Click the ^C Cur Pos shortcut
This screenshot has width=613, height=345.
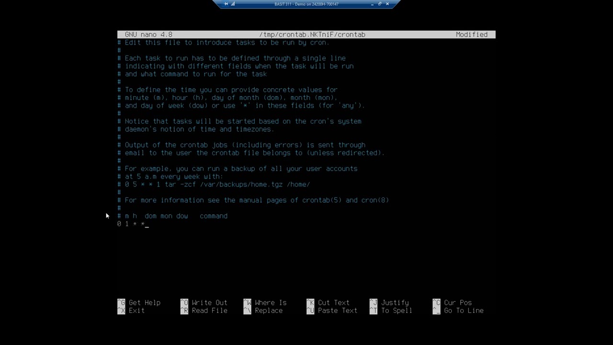pyautogui.click(x=452, y=303)
